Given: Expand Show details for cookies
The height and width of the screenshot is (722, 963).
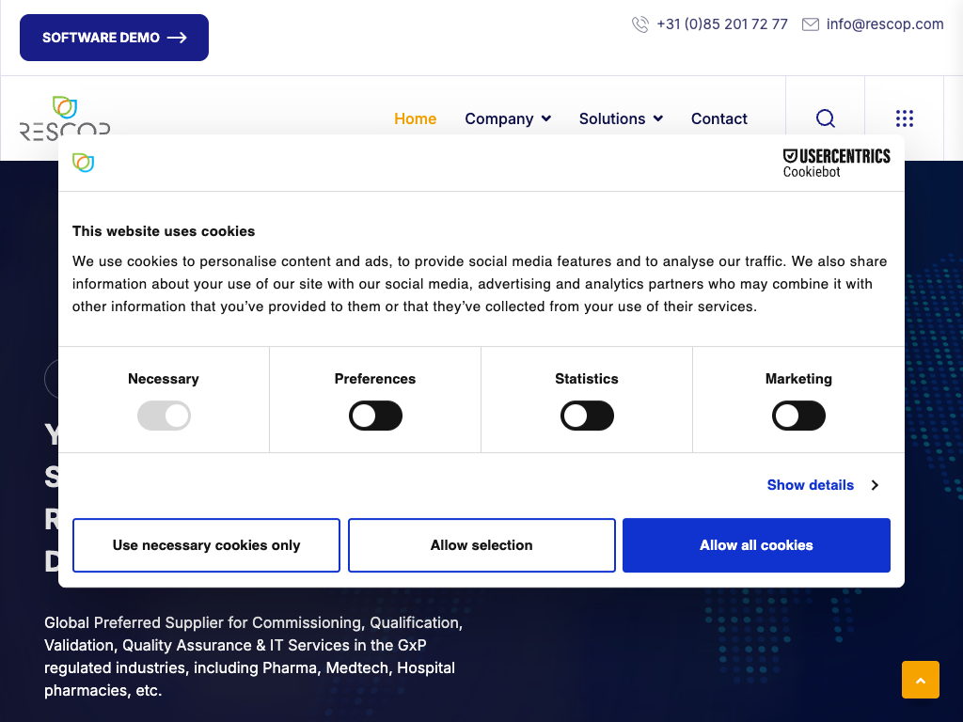Looking at the screenshot, I should (x=822, y=485).
